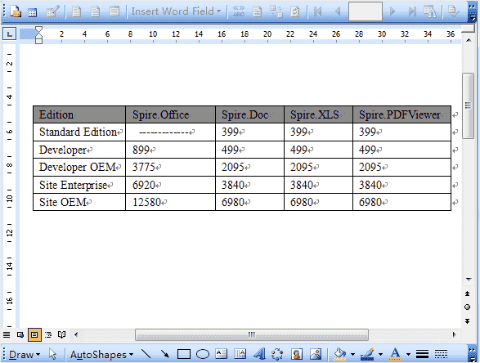Switch to Print Layout view button
The image size is (480, 363).
34,334
